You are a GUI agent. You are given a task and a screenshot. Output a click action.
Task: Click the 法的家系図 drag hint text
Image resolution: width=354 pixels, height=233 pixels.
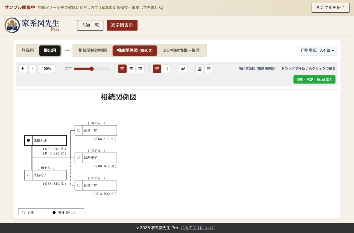pos(287,69)
